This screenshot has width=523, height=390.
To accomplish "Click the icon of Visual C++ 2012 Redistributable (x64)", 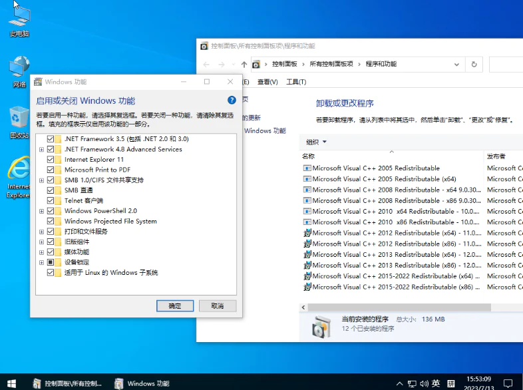I will [307, 233].
